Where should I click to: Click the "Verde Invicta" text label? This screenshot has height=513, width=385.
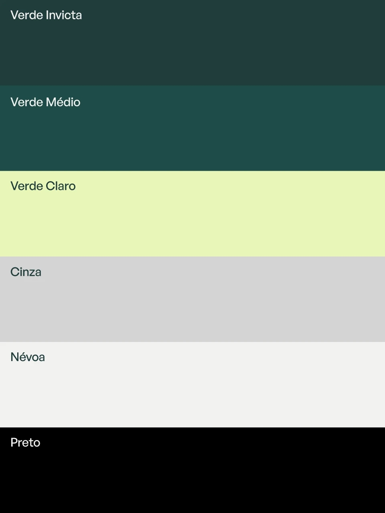point(46,15)
